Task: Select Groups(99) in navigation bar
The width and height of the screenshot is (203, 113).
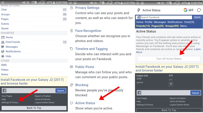Action: pos(172,26)
